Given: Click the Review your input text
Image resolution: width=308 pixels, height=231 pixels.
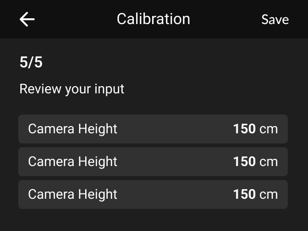Looking at the screenshot, I should [x=72, y=89].
